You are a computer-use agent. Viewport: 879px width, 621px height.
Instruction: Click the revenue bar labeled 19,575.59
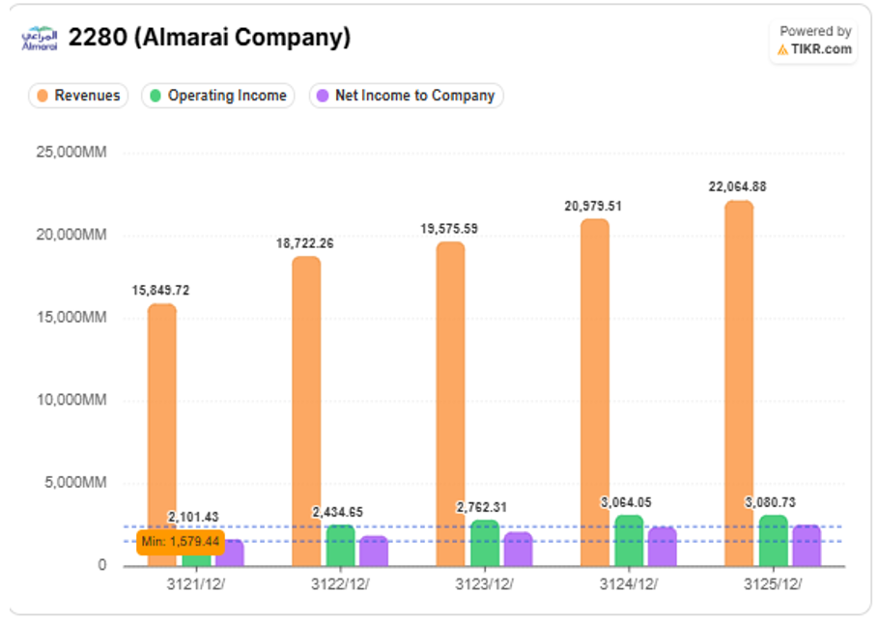click(x=451, y=404)
